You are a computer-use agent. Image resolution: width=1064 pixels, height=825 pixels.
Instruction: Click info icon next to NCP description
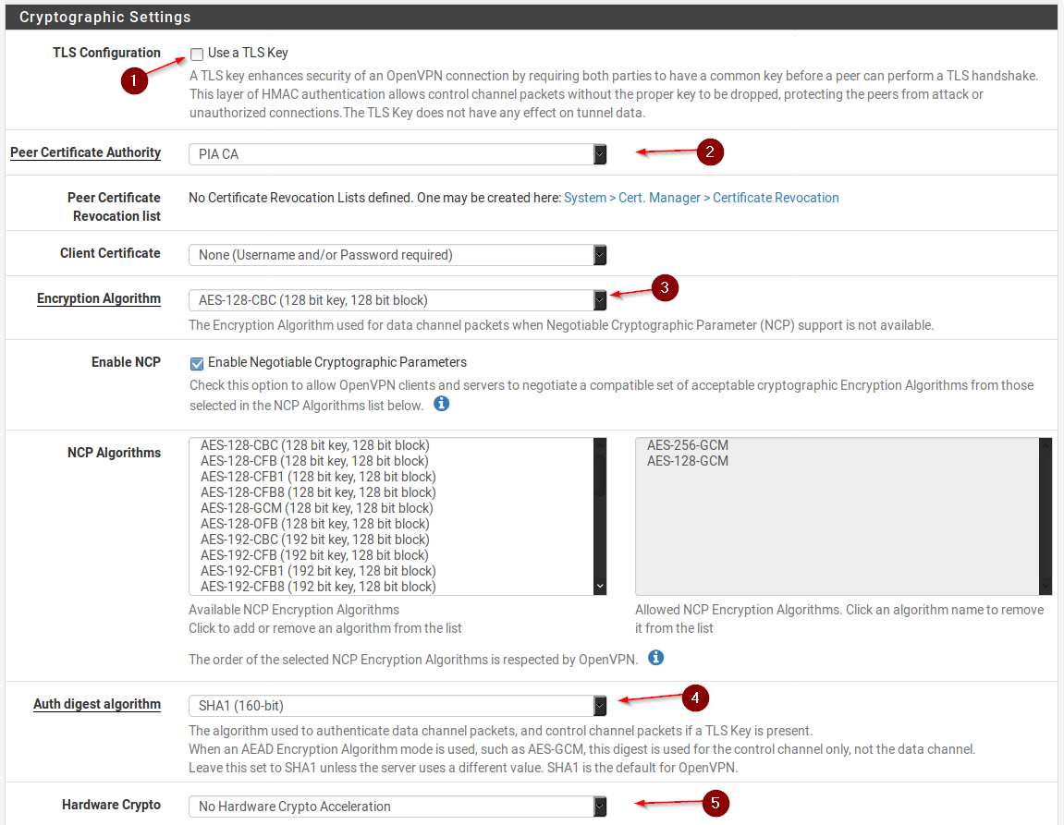click(442, 405)
